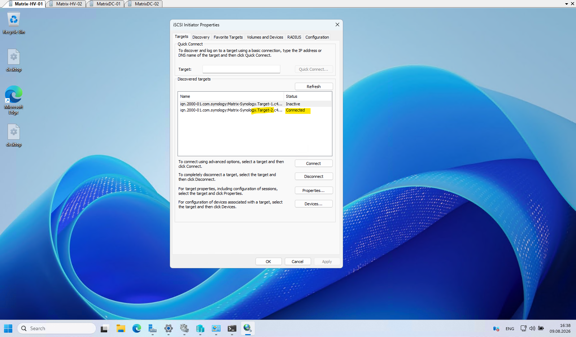Open the Terminal taskbar icon
The width and height of the screenshot is (576, 337).
232,328
